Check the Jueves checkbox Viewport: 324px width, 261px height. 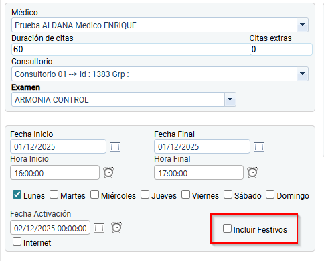point(145,195)
